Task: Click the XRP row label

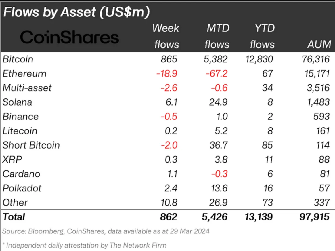Action: tap(12, 159)
